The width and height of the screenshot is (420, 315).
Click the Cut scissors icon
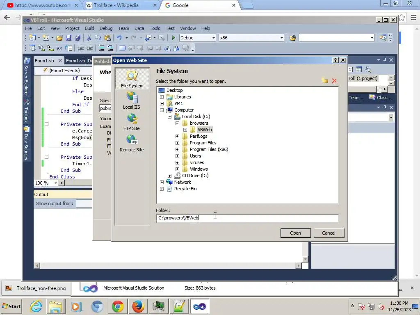(89, 38)
